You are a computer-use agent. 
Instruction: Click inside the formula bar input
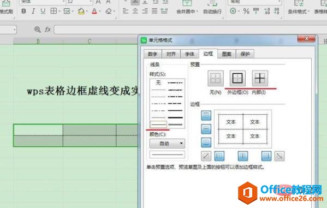[x=190, y=29]
